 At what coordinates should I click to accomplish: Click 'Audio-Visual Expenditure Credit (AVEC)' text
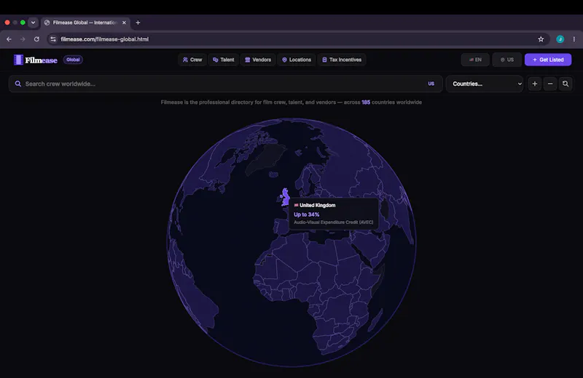334,222
